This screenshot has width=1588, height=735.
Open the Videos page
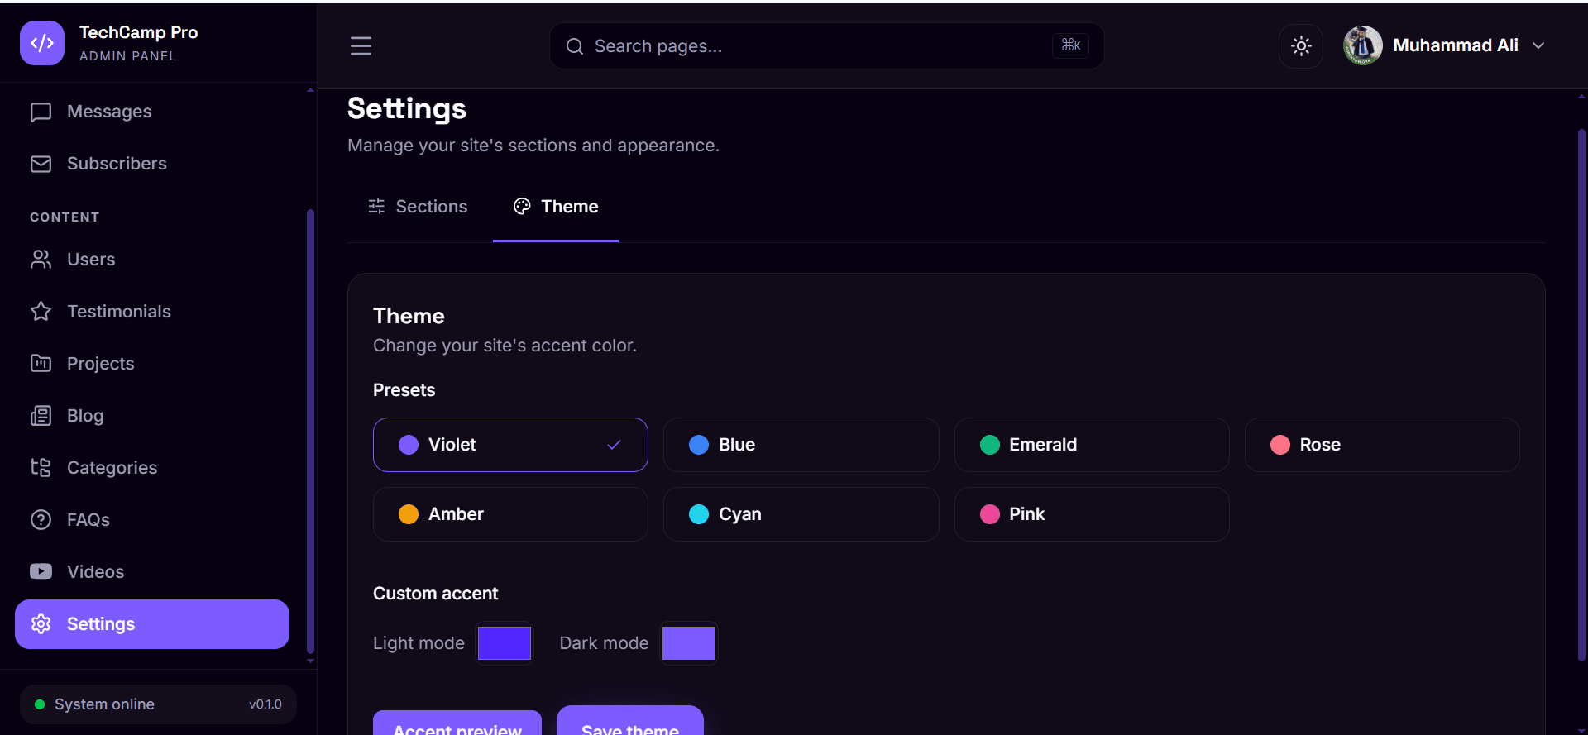click(152, 572)
